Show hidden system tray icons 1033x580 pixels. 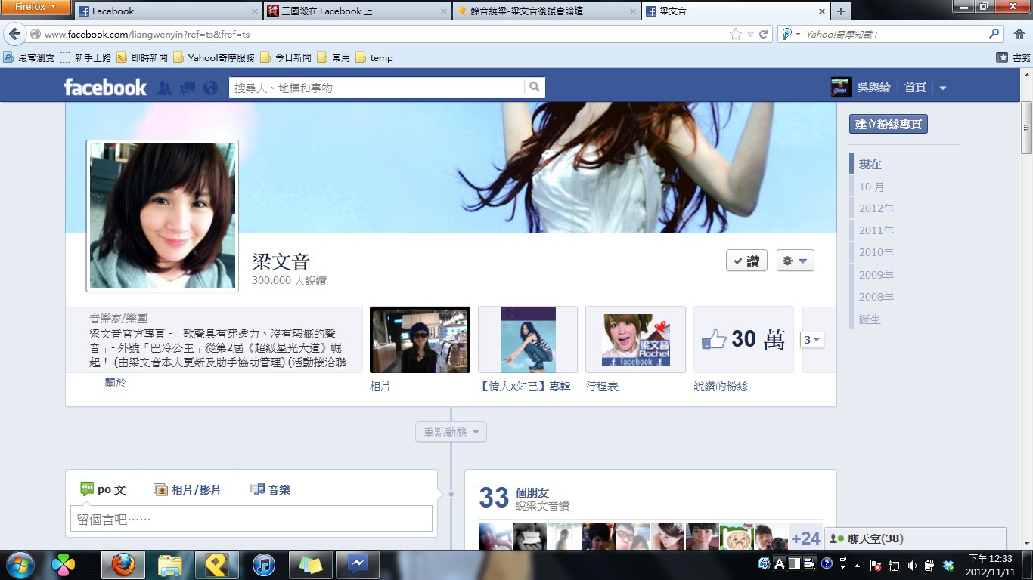[857, 565]
